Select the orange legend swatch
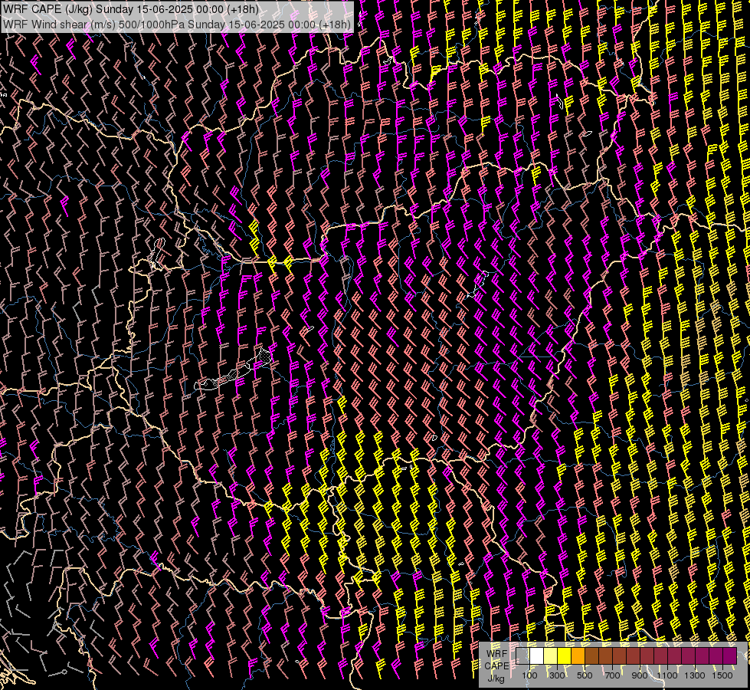 578,655
